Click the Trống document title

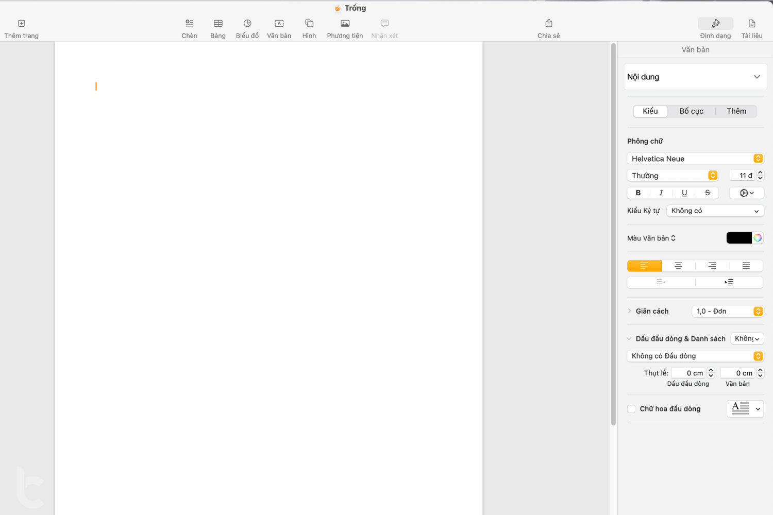pyautogui.click(x=355, y=8)
